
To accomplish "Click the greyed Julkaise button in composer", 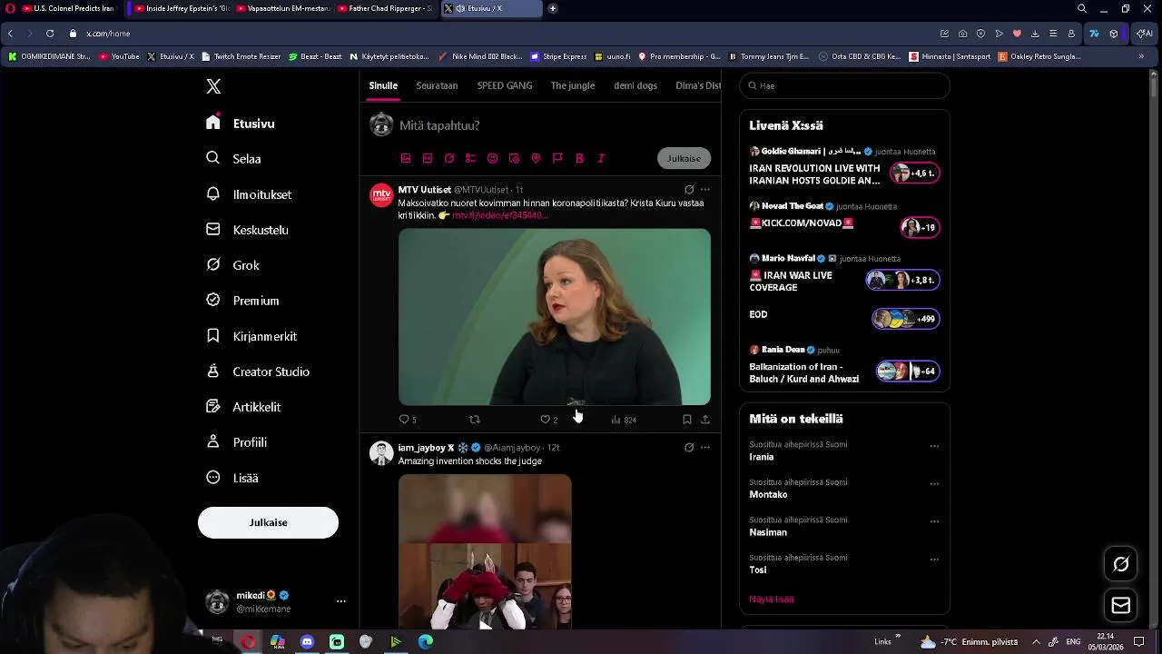I will (684, 158).
